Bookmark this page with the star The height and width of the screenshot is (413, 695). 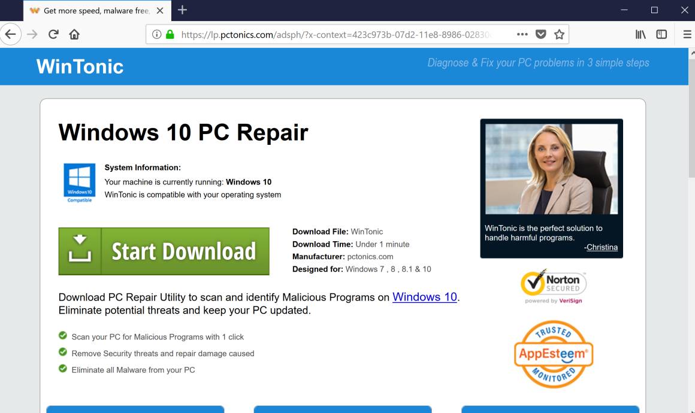point(560,34)
